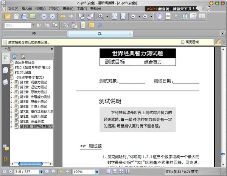
Task: Jump to the first page button
Action: click(x=4, y=171)
